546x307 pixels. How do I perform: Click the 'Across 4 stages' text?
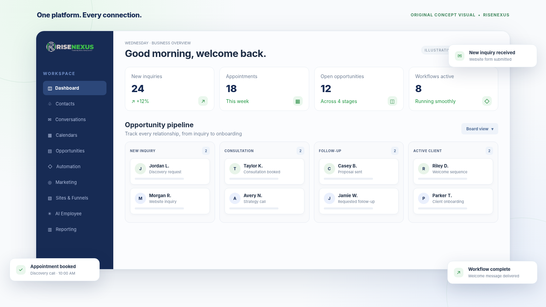coord(339,101)
